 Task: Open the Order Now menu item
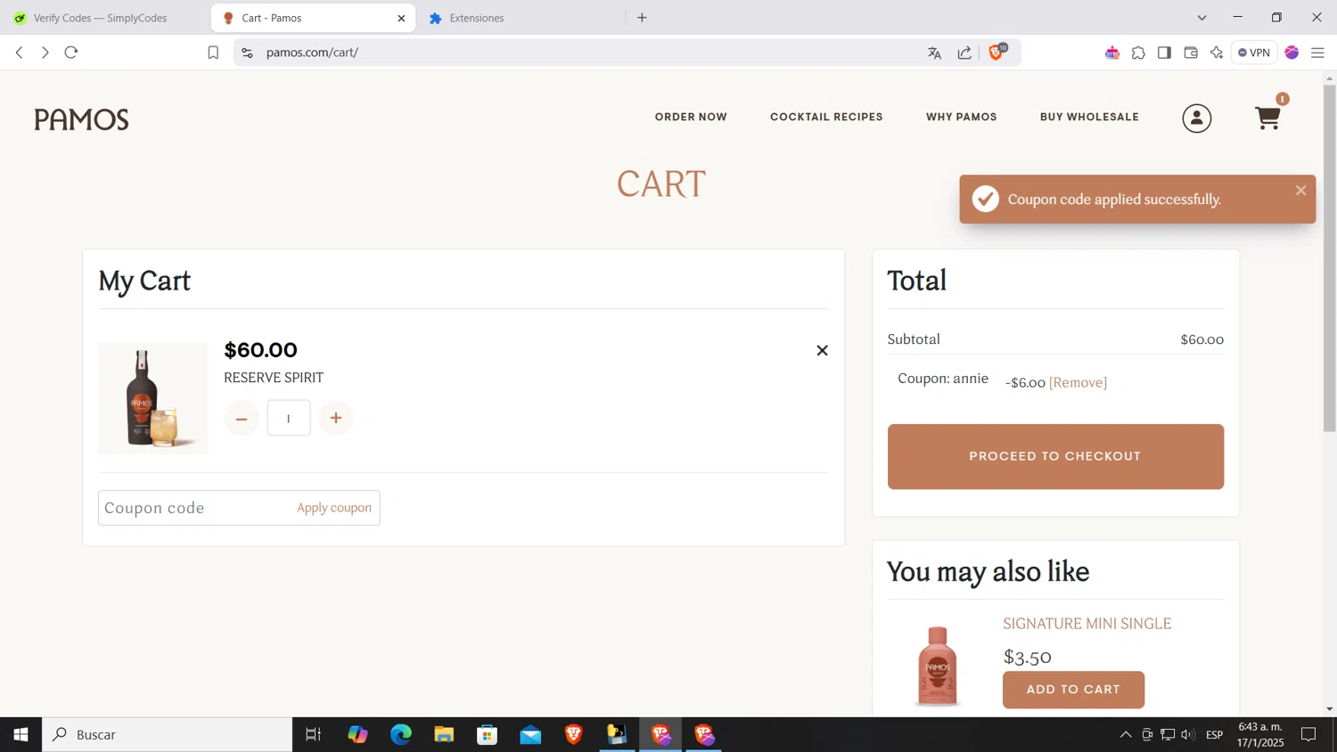pos(691,117)
